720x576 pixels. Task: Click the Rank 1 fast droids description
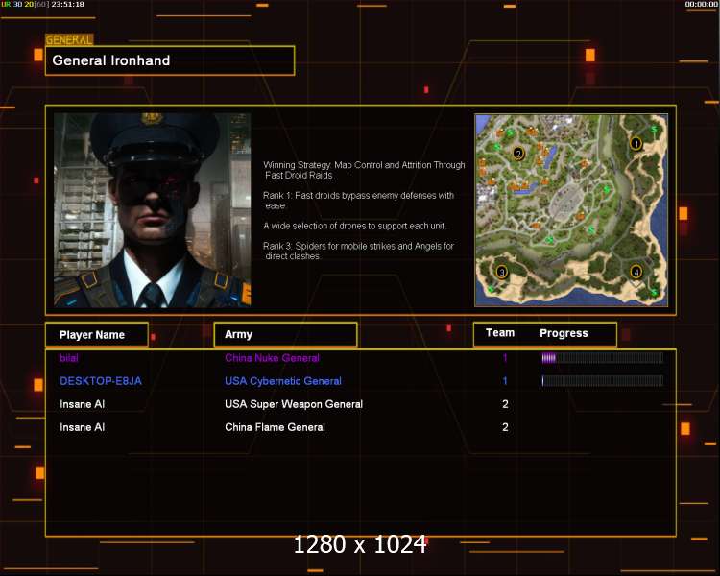(359, 201)
